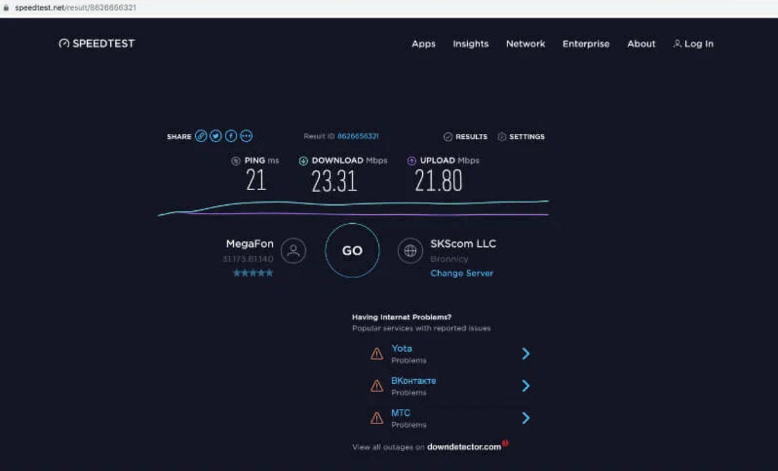Screen dimensions: 778x471
Task: Expand ВКонтакте chevron arrow
Action: click(526, 386)
